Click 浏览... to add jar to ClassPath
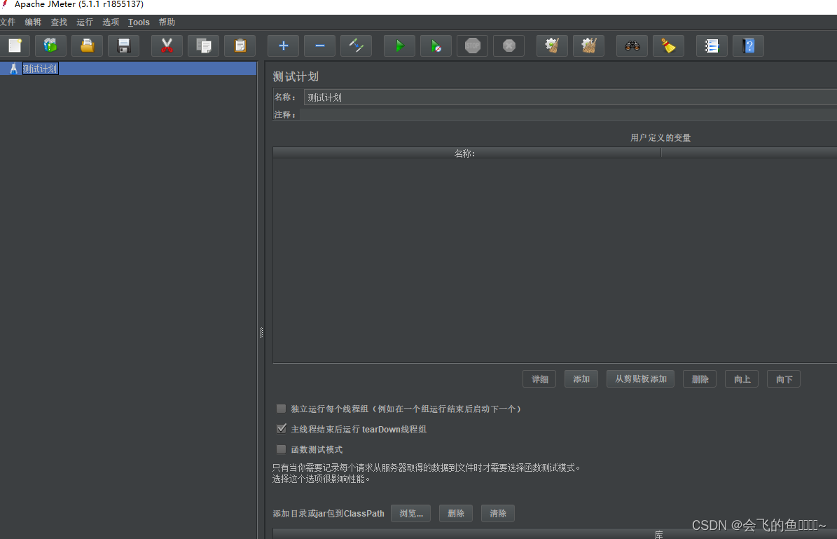Viewport: 837px width, 539px height. [x=410, y=513]
